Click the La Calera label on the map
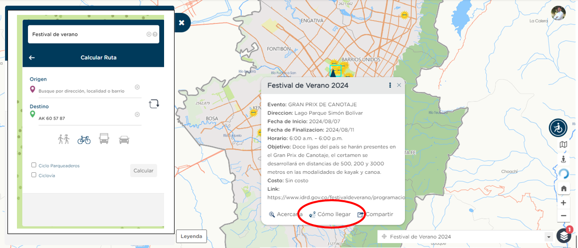This screenshot has width=578, height=248. click(539, 21)
